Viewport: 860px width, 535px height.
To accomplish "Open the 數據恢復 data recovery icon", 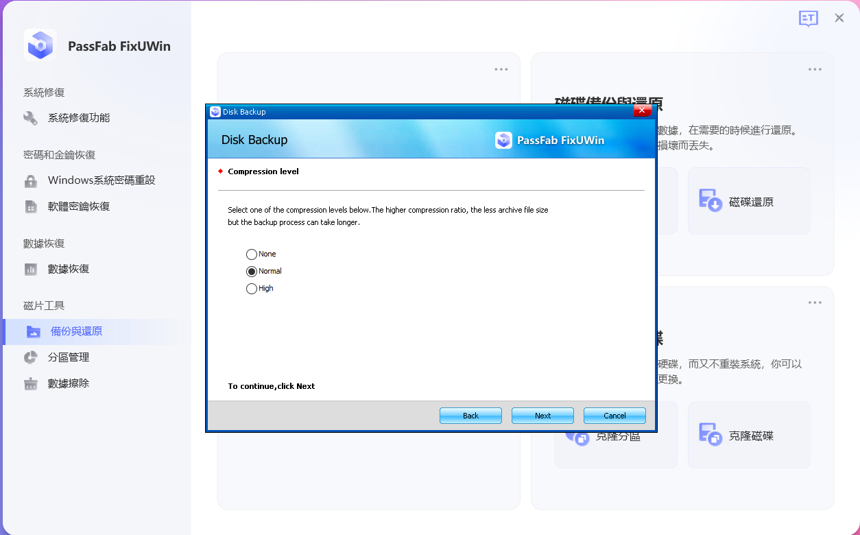I will tap(30, 268).
